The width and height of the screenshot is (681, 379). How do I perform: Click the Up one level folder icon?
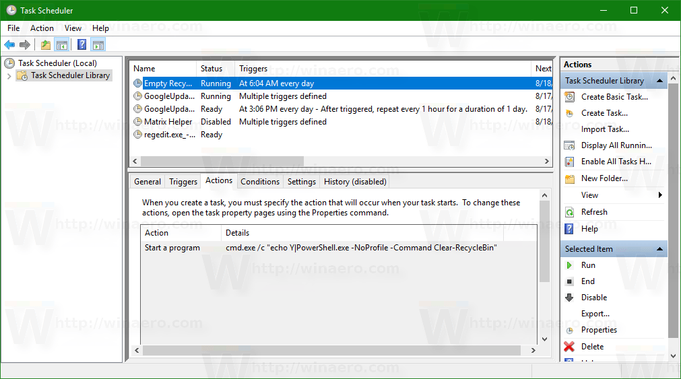click(46, 44)
